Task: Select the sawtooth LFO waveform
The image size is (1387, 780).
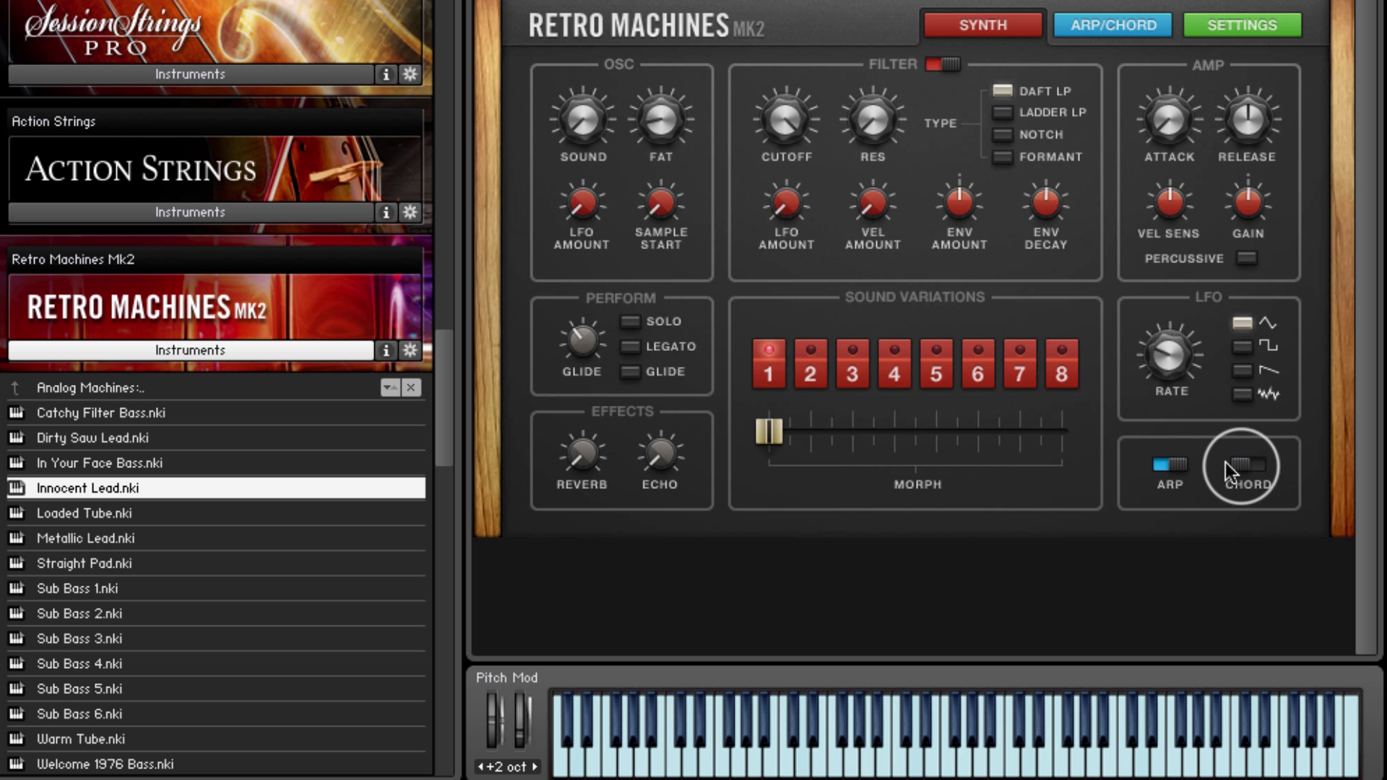Action: click(1243, 370)
